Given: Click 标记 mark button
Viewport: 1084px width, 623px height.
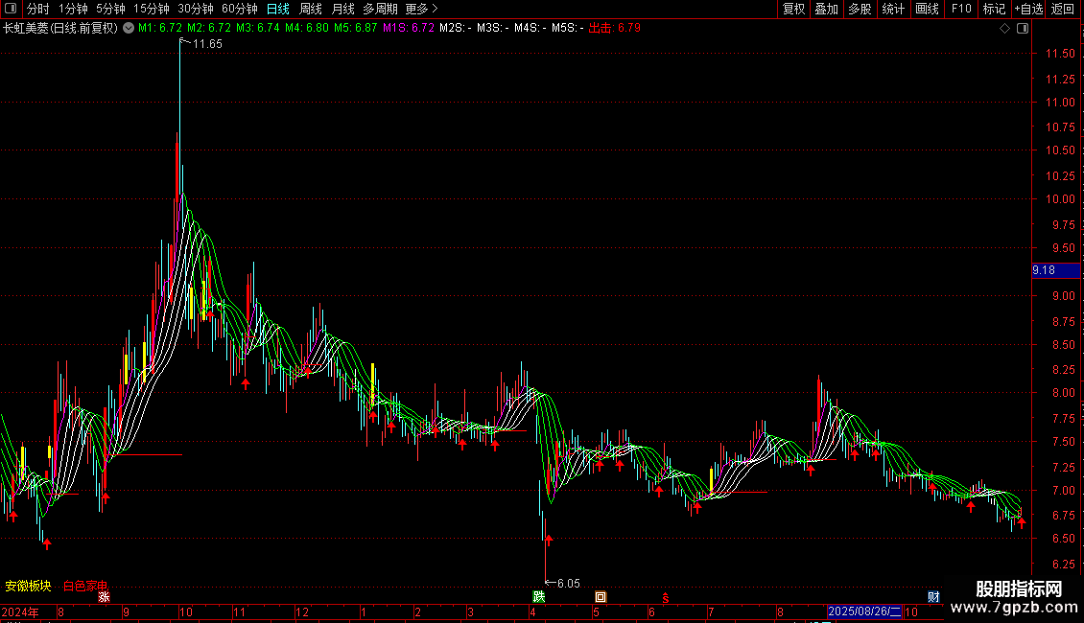Looking at the screenshot, I should tap(994, 9).
